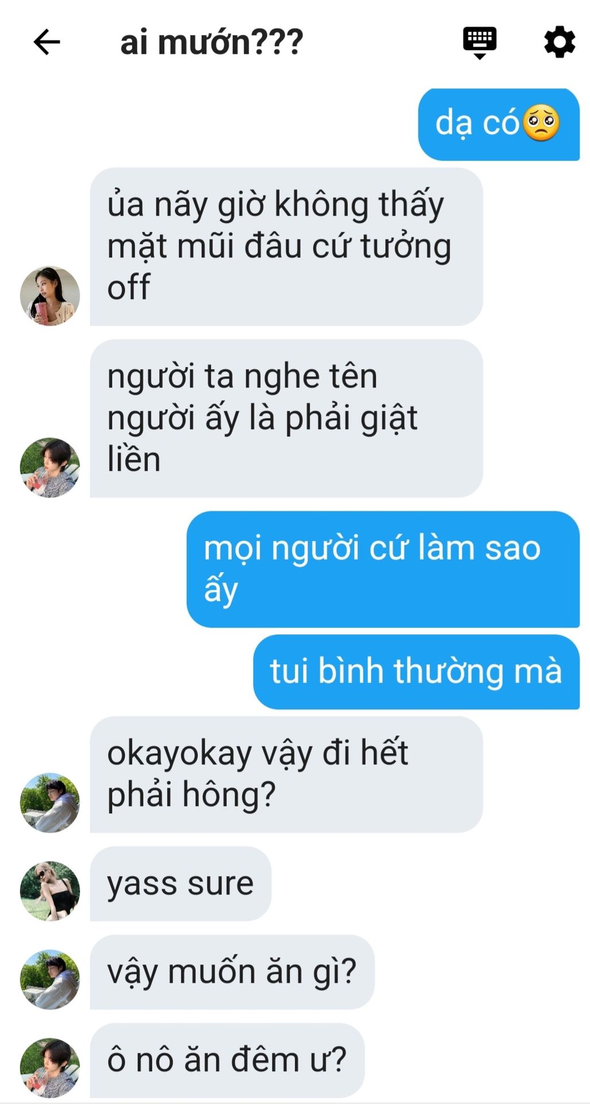Hide the keyboard with keyboard icon
The width and height of the screenshot is (590, 1104).
click(x=480, y=43)
